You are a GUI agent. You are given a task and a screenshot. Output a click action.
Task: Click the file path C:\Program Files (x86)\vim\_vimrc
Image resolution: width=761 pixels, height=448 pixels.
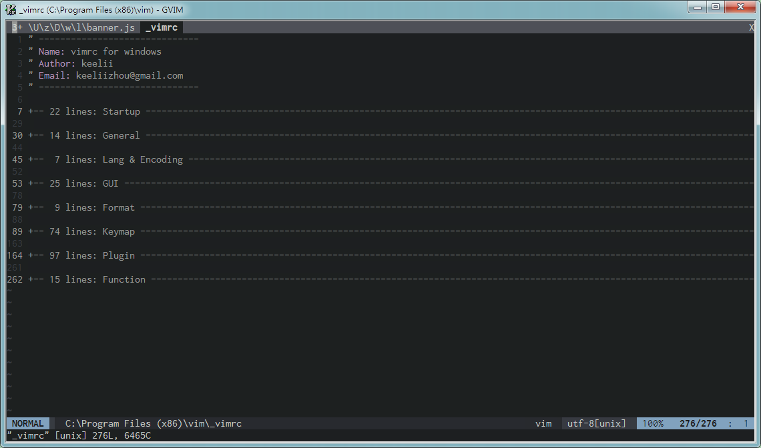(x=154, y=423)
